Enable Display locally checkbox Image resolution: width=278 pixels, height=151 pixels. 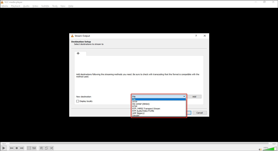point(78,101)
